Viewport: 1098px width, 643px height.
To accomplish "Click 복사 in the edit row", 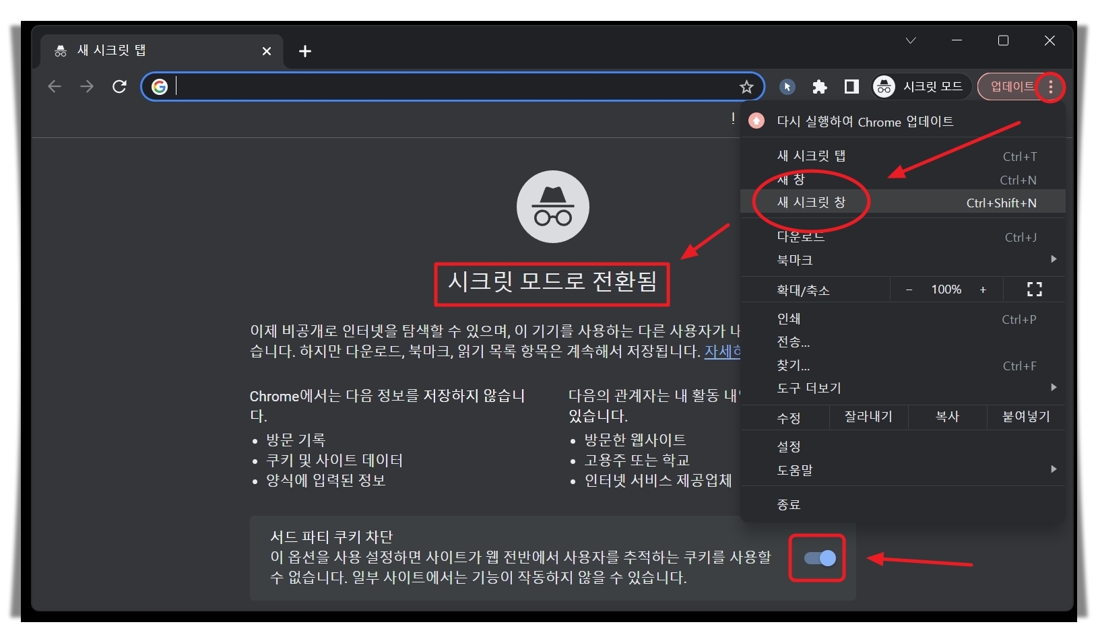I will pos(947,417).
